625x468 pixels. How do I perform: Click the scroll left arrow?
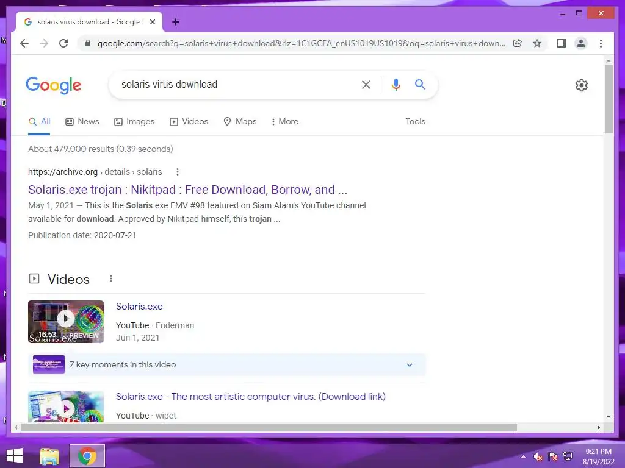pos(16,427)
